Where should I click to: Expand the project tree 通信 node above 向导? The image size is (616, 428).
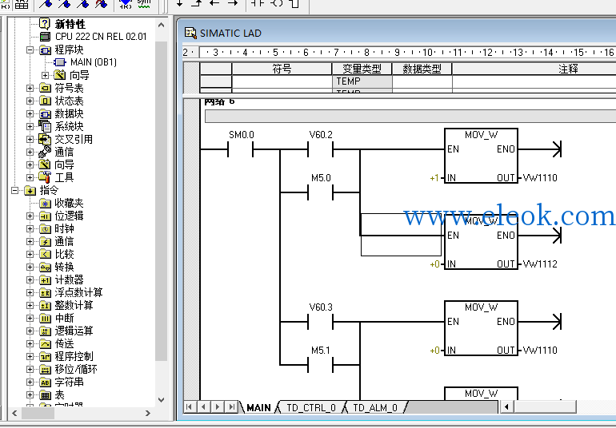click(30, 152)
